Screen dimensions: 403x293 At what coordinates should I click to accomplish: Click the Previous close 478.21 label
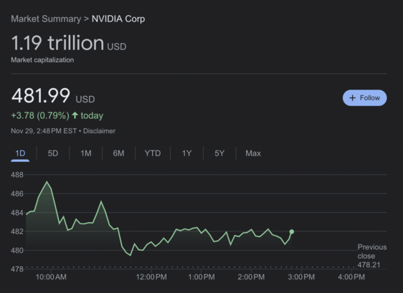[372, 256]
